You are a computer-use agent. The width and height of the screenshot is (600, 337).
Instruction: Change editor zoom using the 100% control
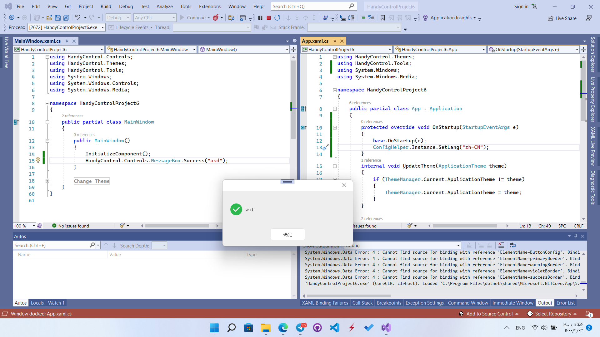pos(24,226)
